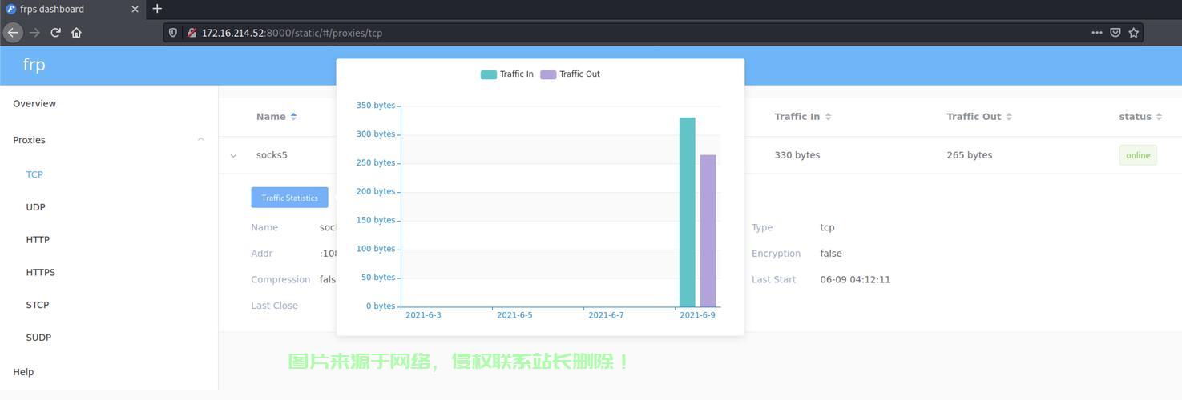Toggle the Traffic Out legend swatch

(548, 74)
